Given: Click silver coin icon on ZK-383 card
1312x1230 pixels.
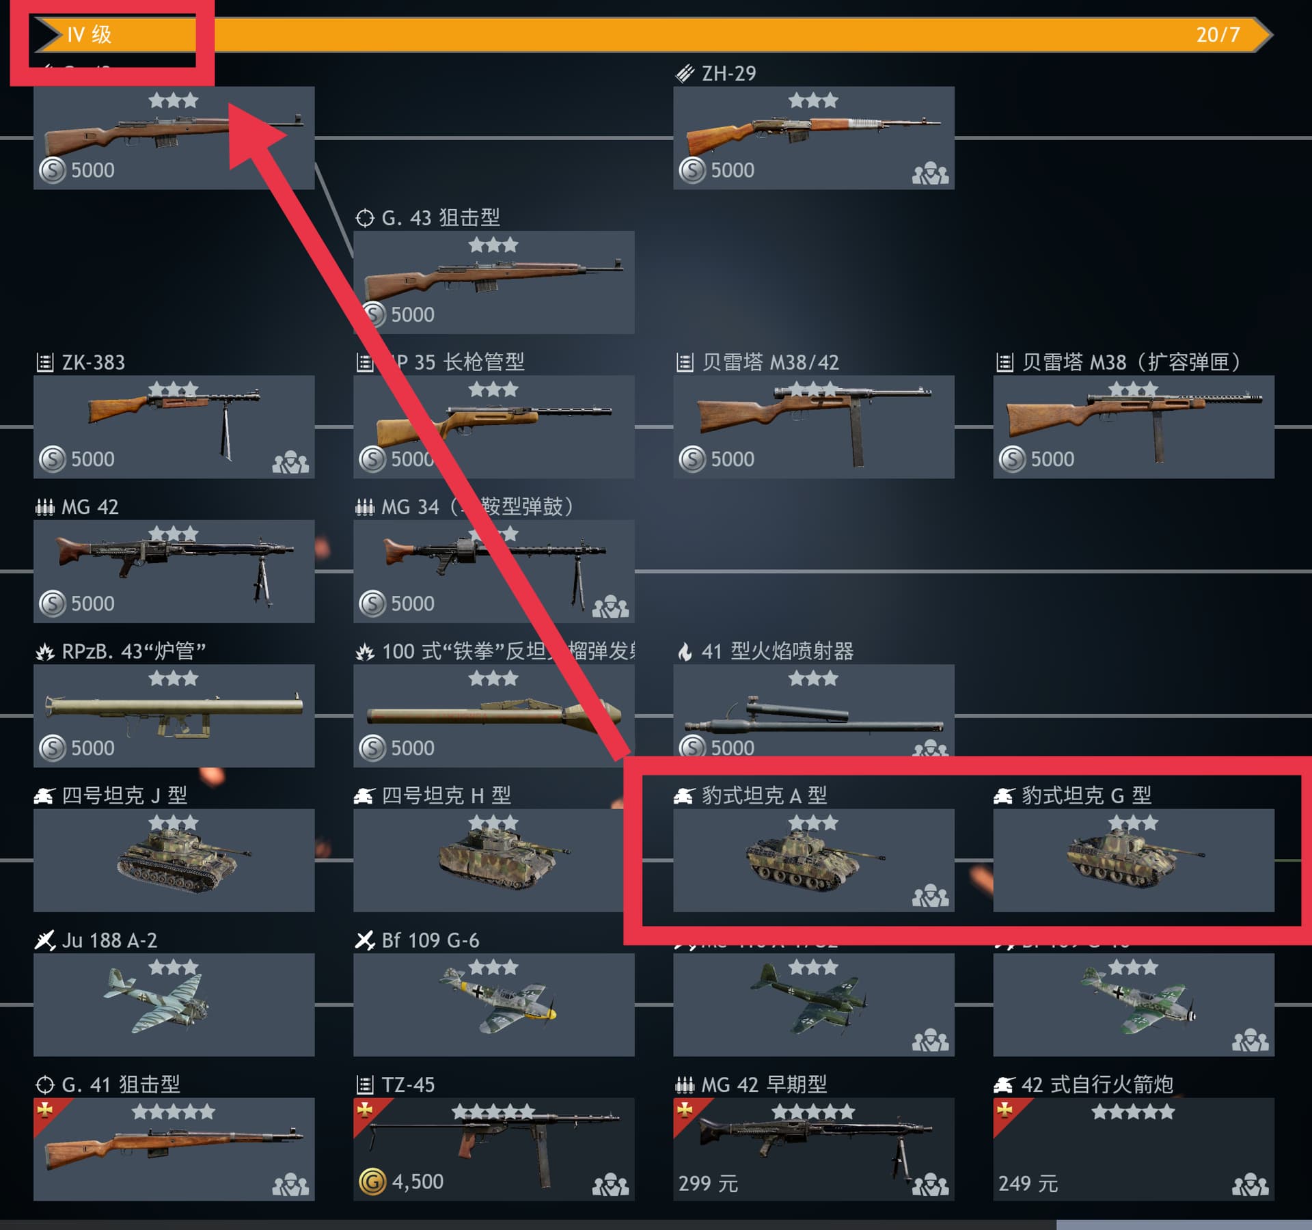Looking at the screenshot, I should coord(53,459).
